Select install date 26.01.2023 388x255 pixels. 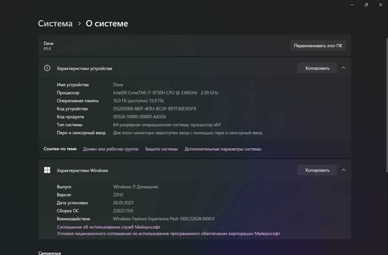(123, 203)
